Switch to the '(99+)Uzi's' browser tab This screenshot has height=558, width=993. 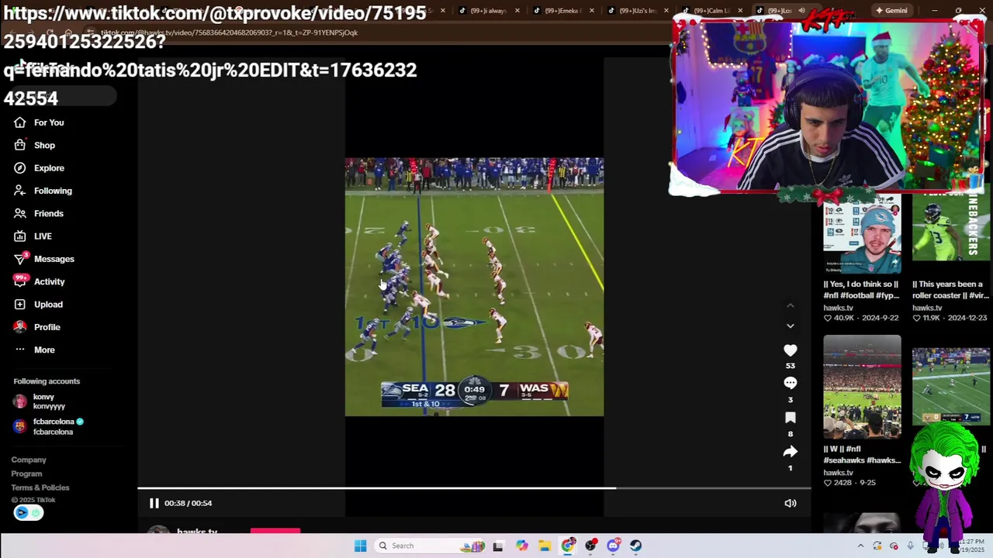[638, 11]
